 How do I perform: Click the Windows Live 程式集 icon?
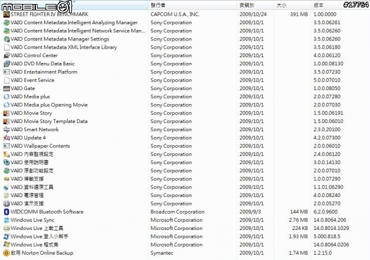6,244
